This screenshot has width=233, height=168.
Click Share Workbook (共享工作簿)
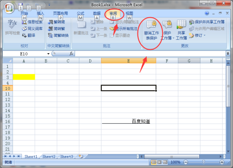(x=181, y=30)
